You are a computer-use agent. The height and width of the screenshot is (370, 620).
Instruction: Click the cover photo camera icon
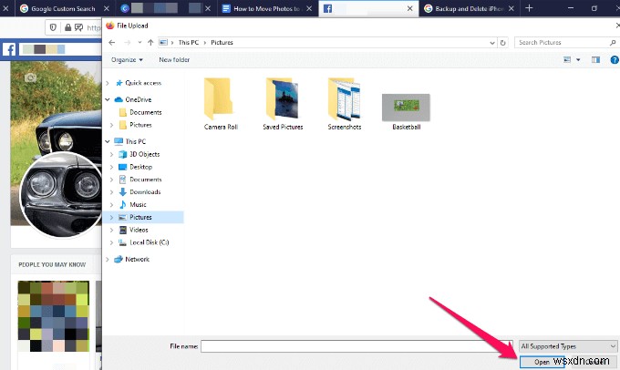30,77
